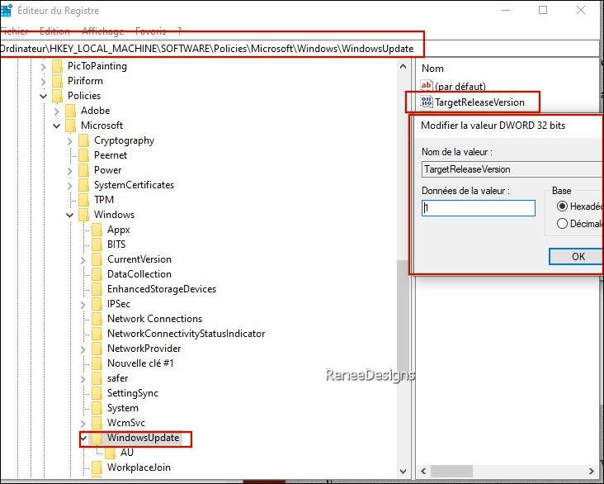Click the Peernet folder icon

[x=83, y=155]
